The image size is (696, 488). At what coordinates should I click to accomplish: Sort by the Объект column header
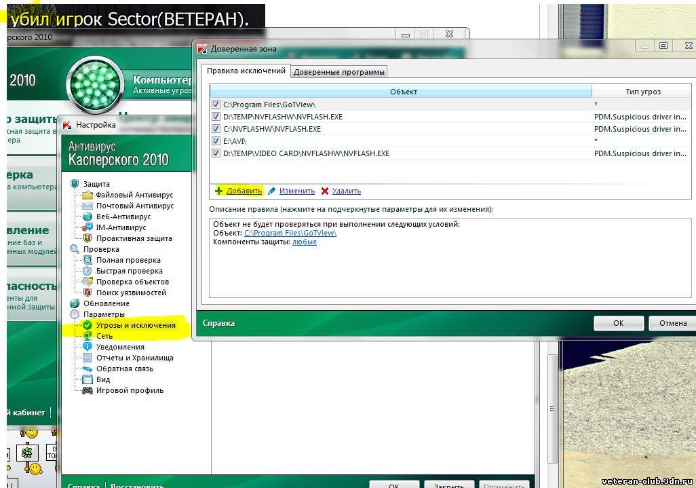401,92
